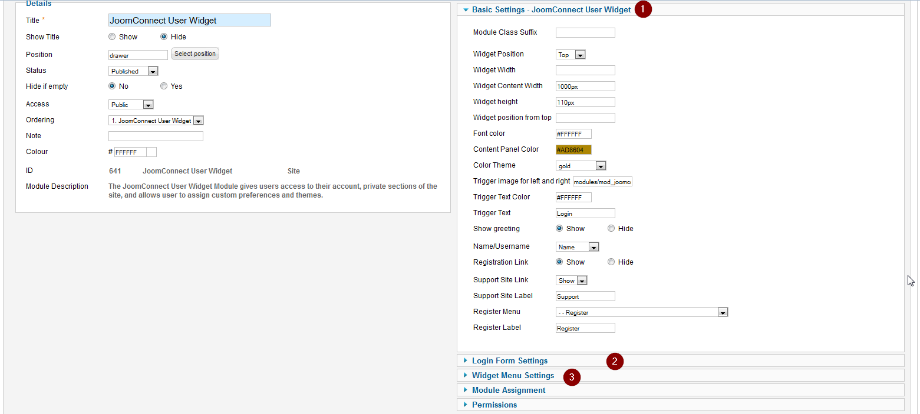The height and width of the screenshot is (414, 920).
Task: Click the Site text in ID row
Action: [x=294, y=171]
